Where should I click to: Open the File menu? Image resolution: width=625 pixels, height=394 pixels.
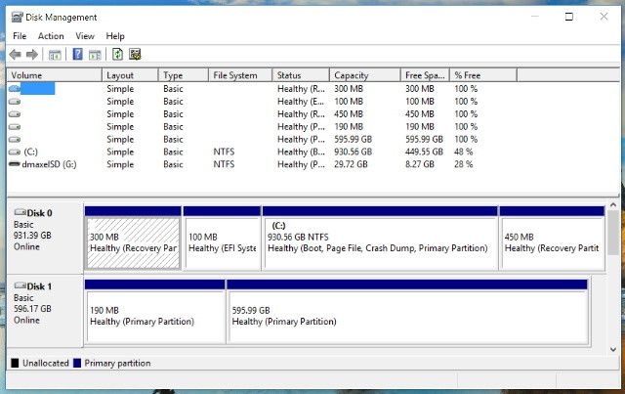20,36
